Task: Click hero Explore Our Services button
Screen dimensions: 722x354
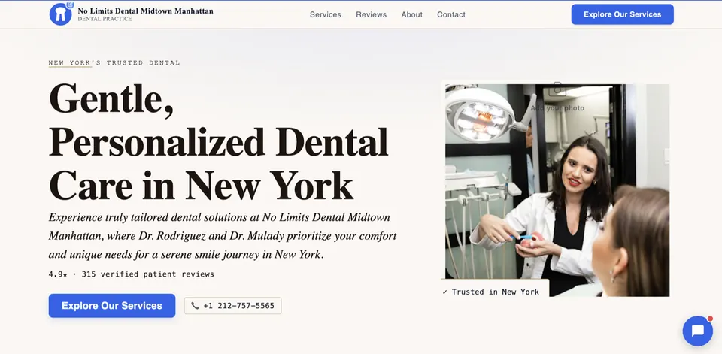Action: pos(112,306)
